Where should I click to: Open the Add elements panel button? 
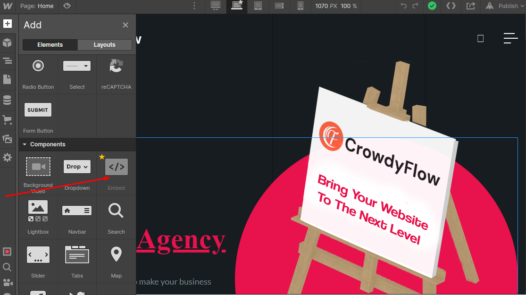[x=8, y=24]
